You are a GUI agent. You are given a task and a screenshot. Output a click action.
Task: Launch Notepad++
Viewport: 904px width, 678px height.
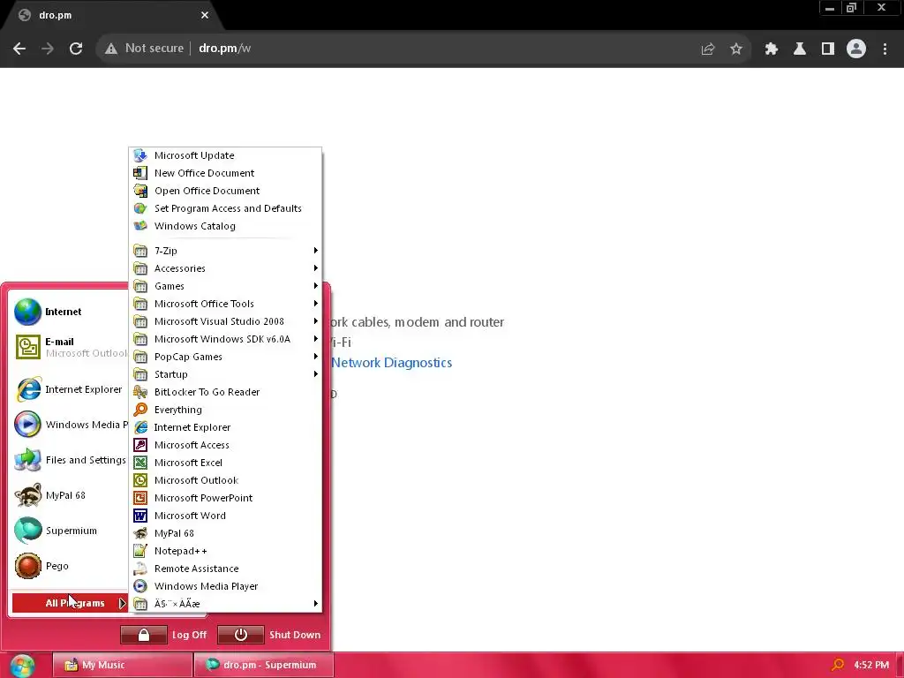tap(225, 551)
